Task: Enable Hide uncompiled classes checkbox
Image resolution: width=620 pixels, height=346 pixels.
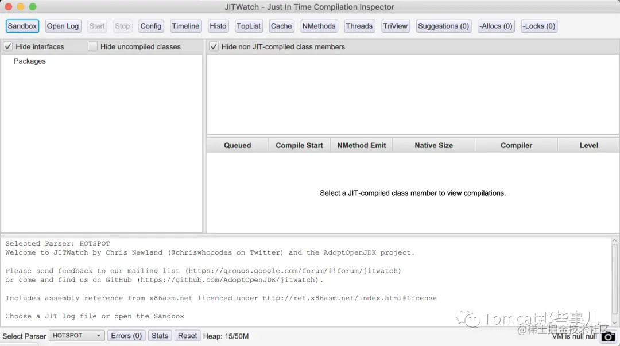Action: (x=92, y=46)
